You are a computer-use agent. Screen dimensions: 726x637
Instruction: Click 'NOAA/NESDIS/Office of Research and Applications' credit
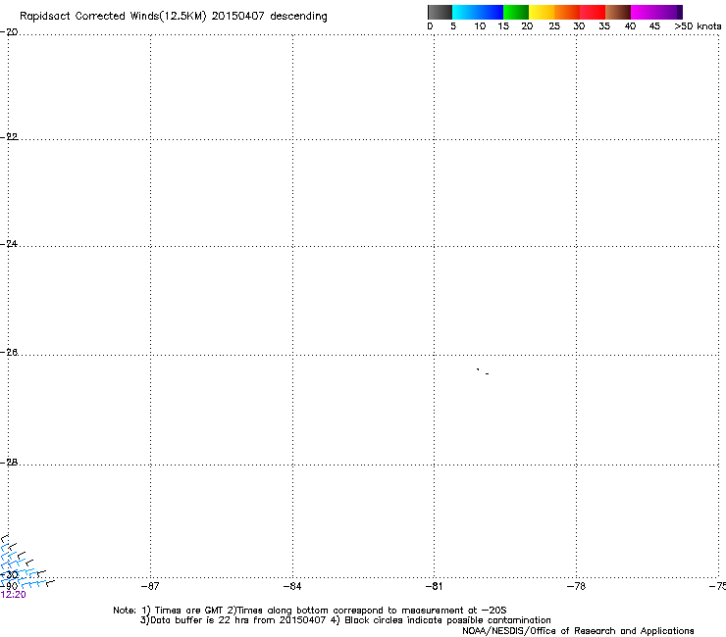(578, 631)
